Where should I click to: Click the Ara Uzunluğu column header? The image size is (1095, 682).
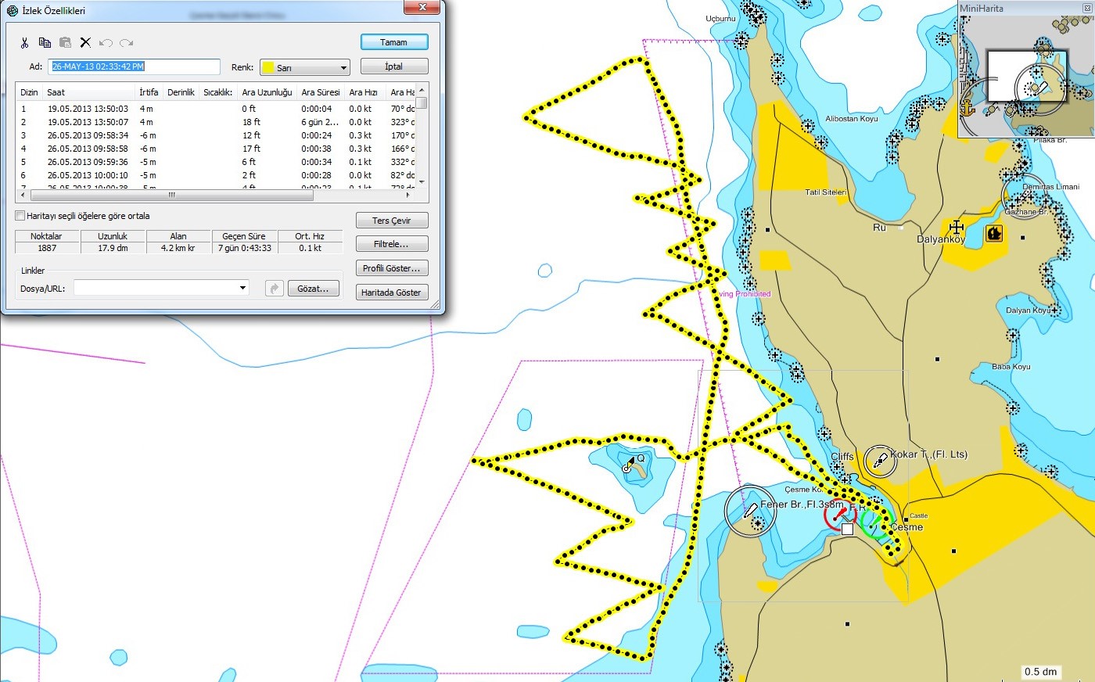[268, 92]
